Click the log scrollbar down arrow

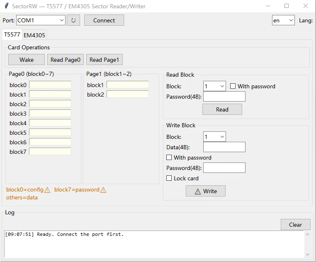coord(308,255)
